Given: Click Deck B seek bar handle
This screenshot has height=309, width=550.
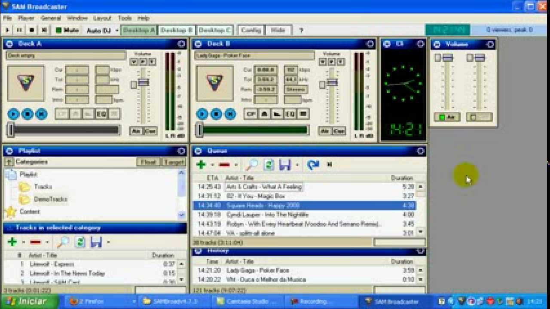Looking at the screenshot, I should 199,130.
